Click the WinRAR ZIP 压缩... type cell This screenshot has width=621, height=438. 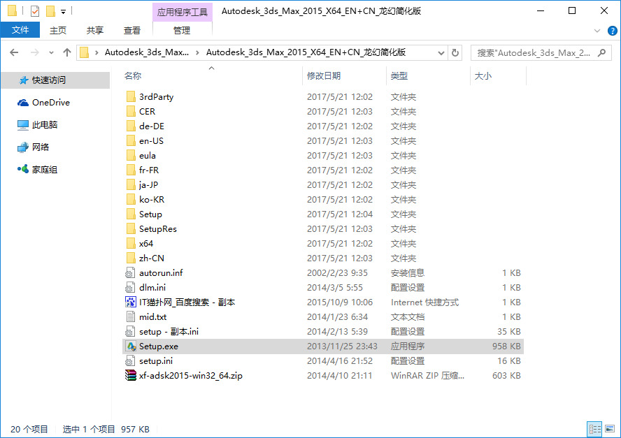tap(428, 376)
